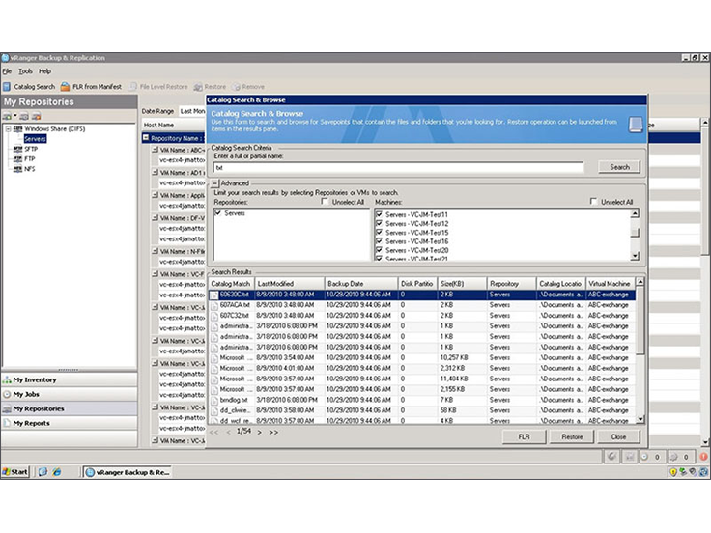711x533 pixels.
Task: Open dropdown arrow beside add repository icon
Action: coord(15,116)
